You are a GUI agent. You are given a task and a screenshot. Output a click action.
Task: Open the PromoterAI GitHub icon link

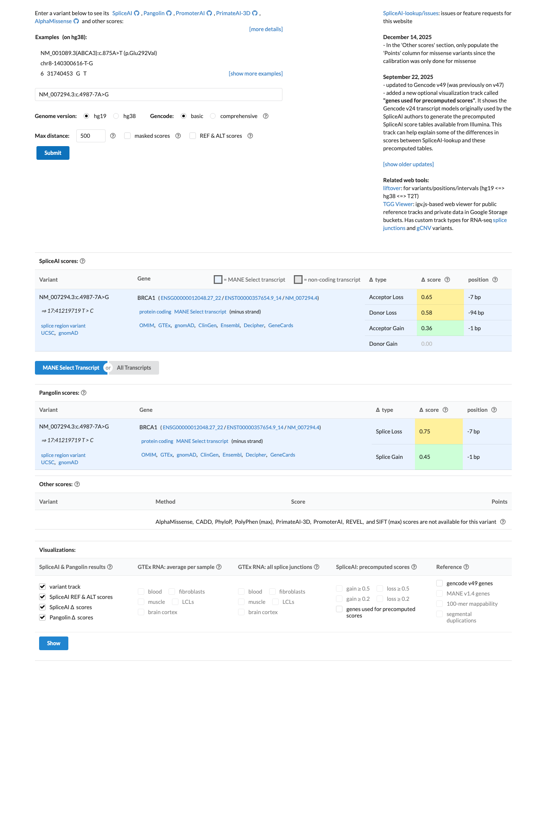click(209, 13)
